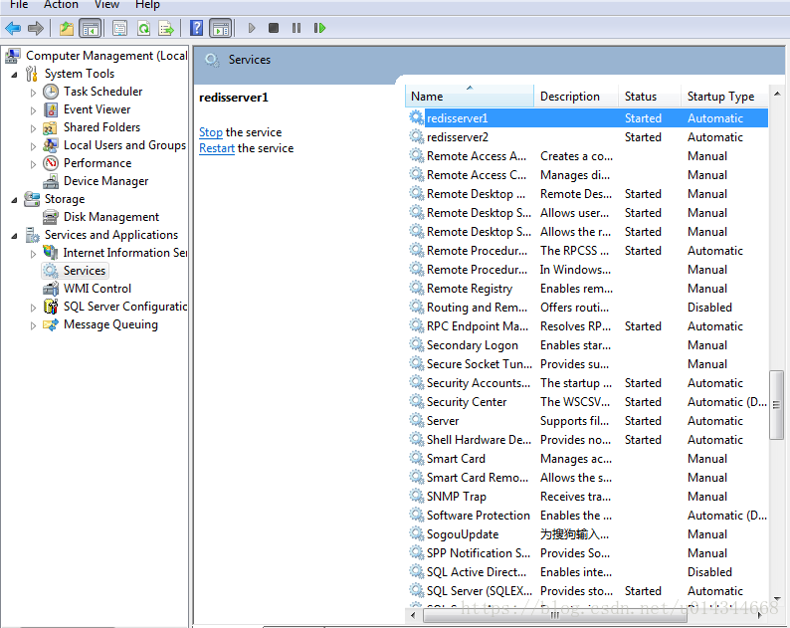Click the horizontal scrollbar thumb below list
790x628 pixels.
555,615
